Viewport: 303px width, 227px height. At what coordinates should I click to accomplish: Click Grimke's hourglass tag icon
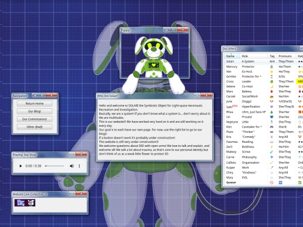coord(272,77)
